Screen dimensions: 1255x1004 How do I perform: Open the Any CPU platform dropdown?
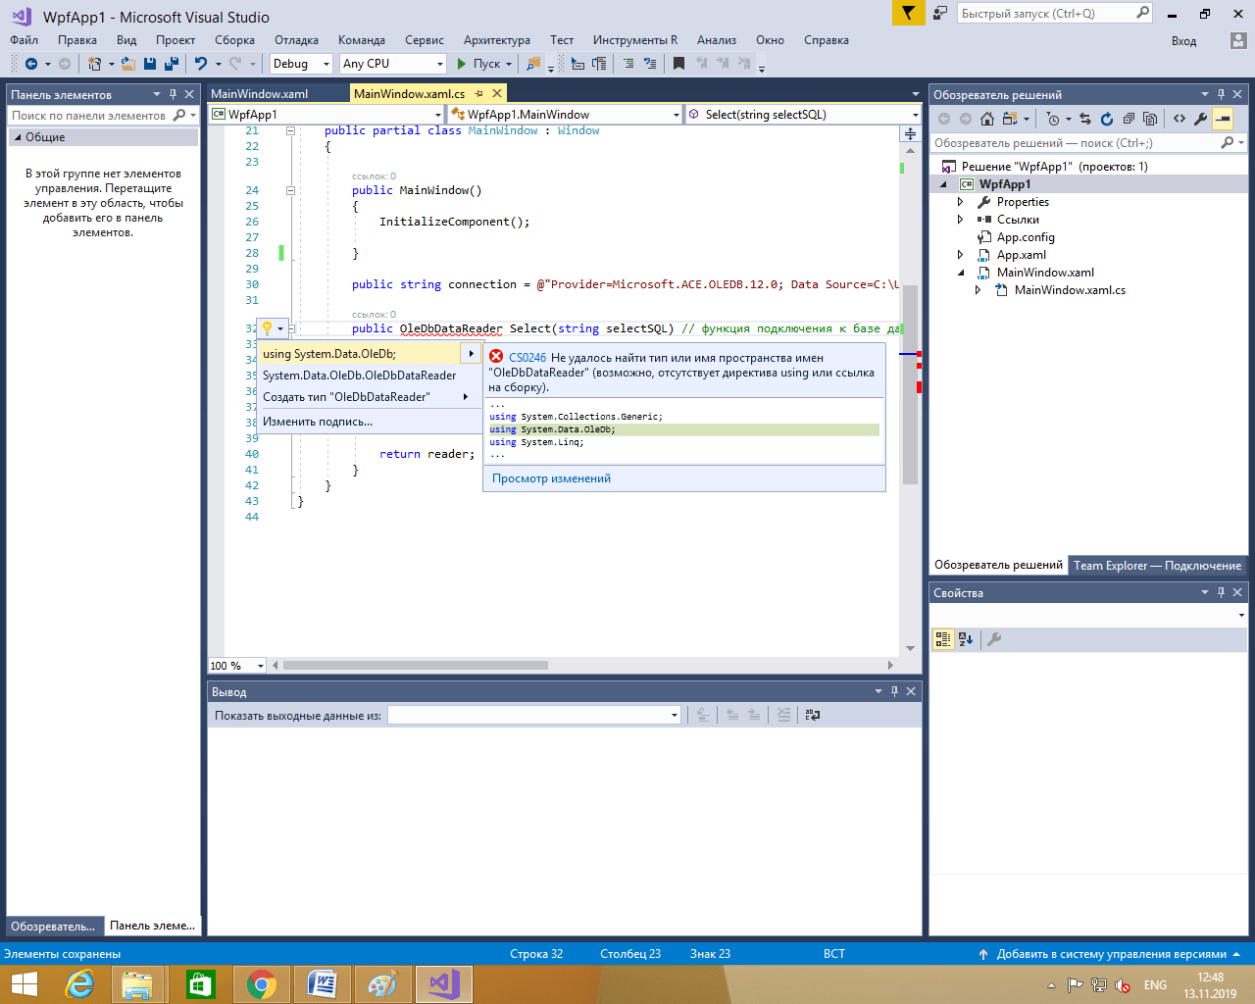point(393,64)
